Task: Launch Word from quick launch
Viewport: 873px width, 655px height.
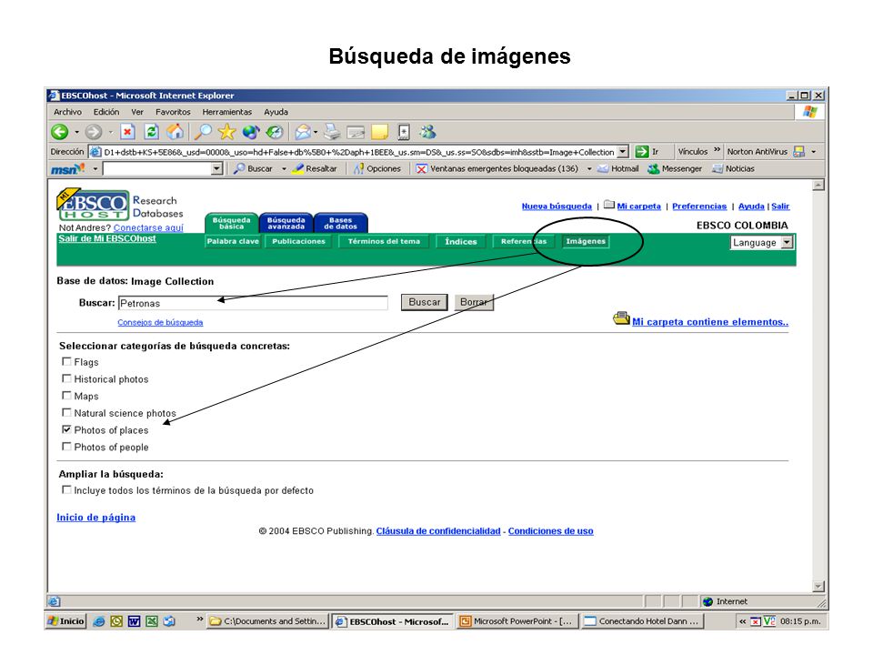Action: (x=135, y=621)
